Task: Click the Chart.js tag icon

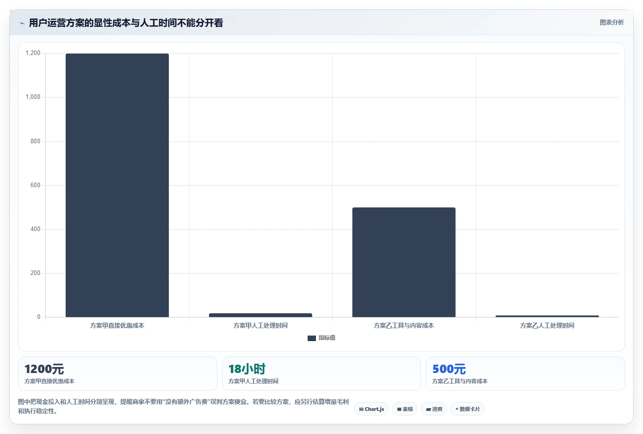Action: [x=361, y=410]
